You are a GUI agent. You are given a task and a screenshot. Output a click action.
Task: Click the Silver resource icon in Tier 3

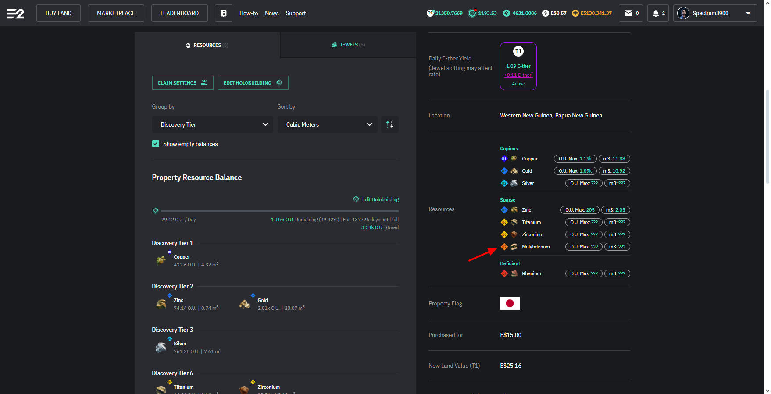161,347
